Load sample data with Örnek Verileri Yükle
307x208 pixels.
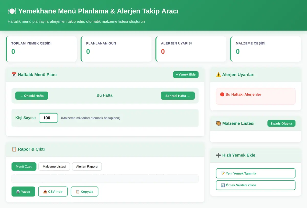tap(256, 185)
